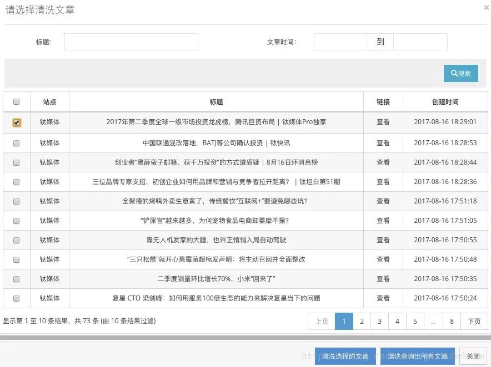Click title 二季度销量环比增长70%，小米"回来了"
Viewport: 491px width, 367px height.
coord(216,278)
